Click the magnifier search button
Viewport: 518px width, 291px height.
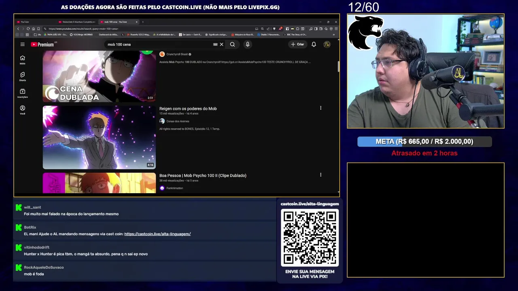[232, 44]
